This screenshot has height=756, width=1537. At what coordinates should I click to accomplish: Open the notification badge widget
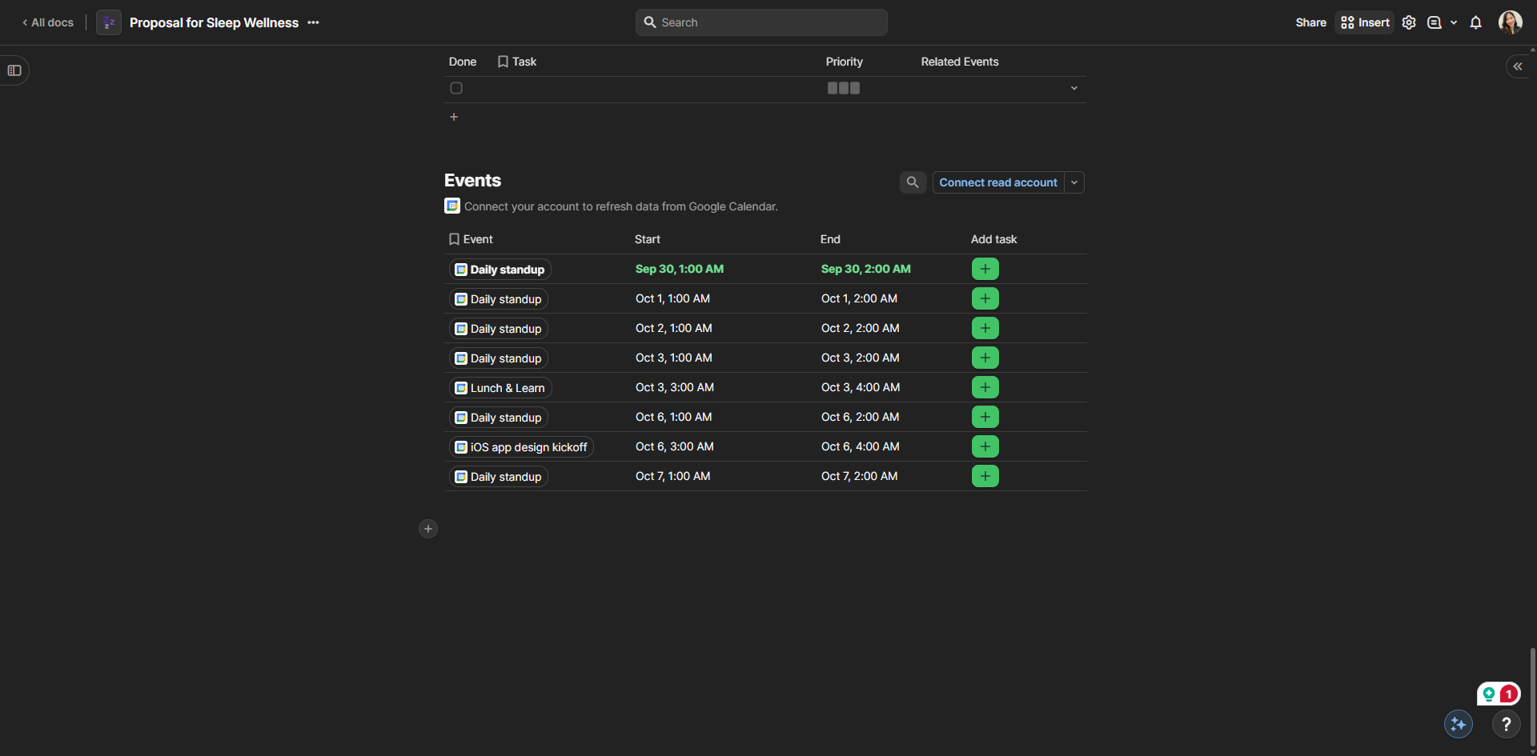pyautogui.click(x=1499, y=694)
